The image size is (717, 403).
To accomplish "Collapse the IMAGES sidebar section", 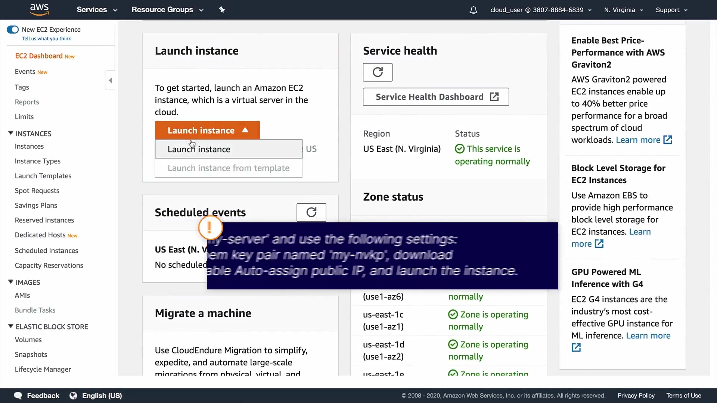I will (x=10, y=282).
